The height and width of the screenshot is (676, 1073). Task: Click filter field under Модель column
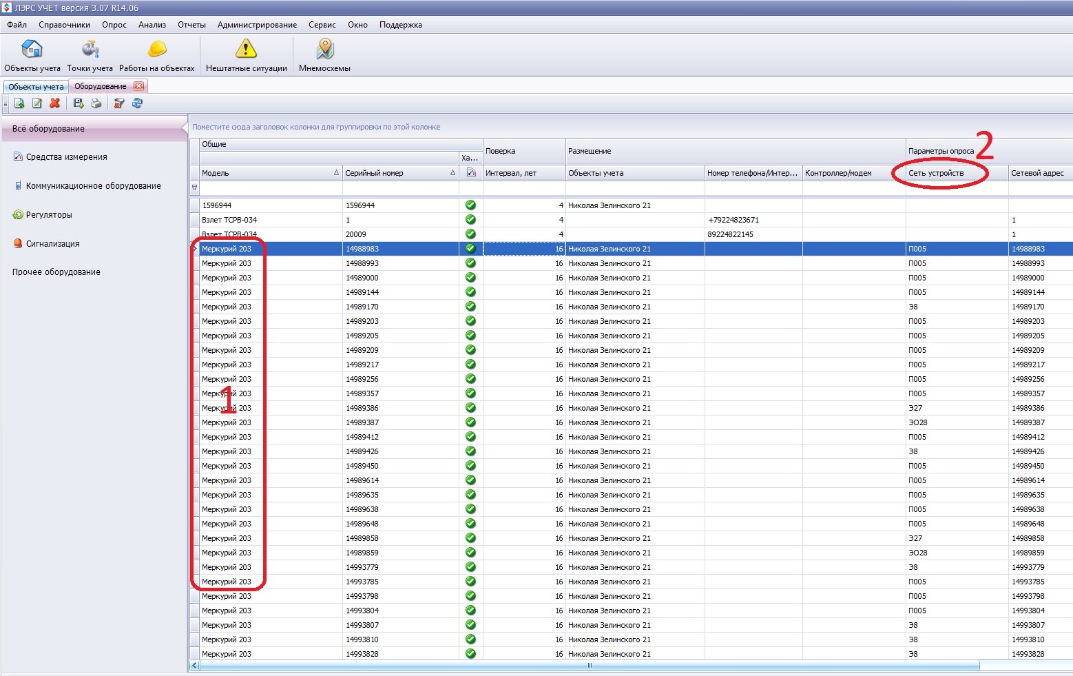tap(271, 188)
